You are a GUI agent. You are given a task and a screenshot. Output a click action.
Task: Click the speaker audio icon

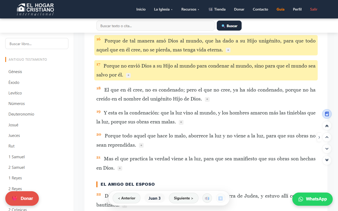pos(207,198)
